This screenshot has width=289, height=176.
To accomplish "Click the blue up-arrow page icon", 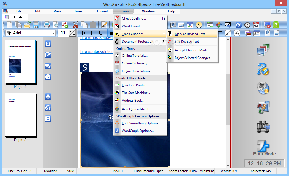I will 268,33.
